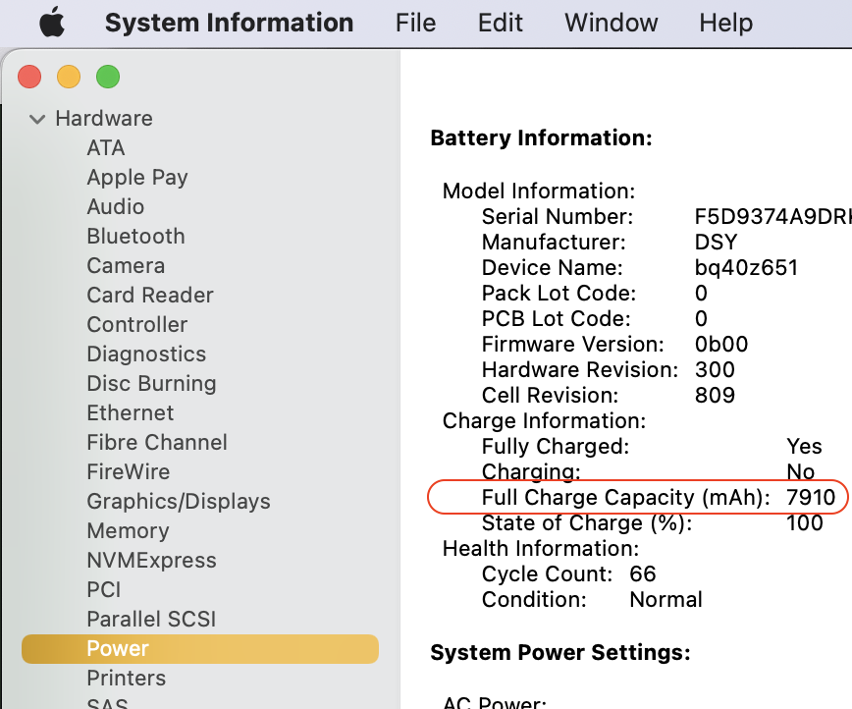Select NVMExpress in the sidebar

click(x=151, y=560)
